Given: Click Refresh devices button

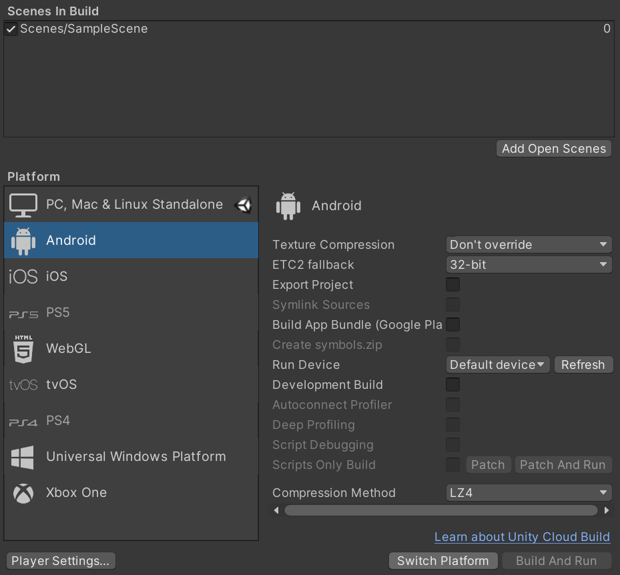Looking at the screenshot, I should point(583,364).
